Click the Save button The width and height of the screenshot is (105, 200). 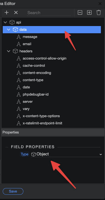pos(13,191)
